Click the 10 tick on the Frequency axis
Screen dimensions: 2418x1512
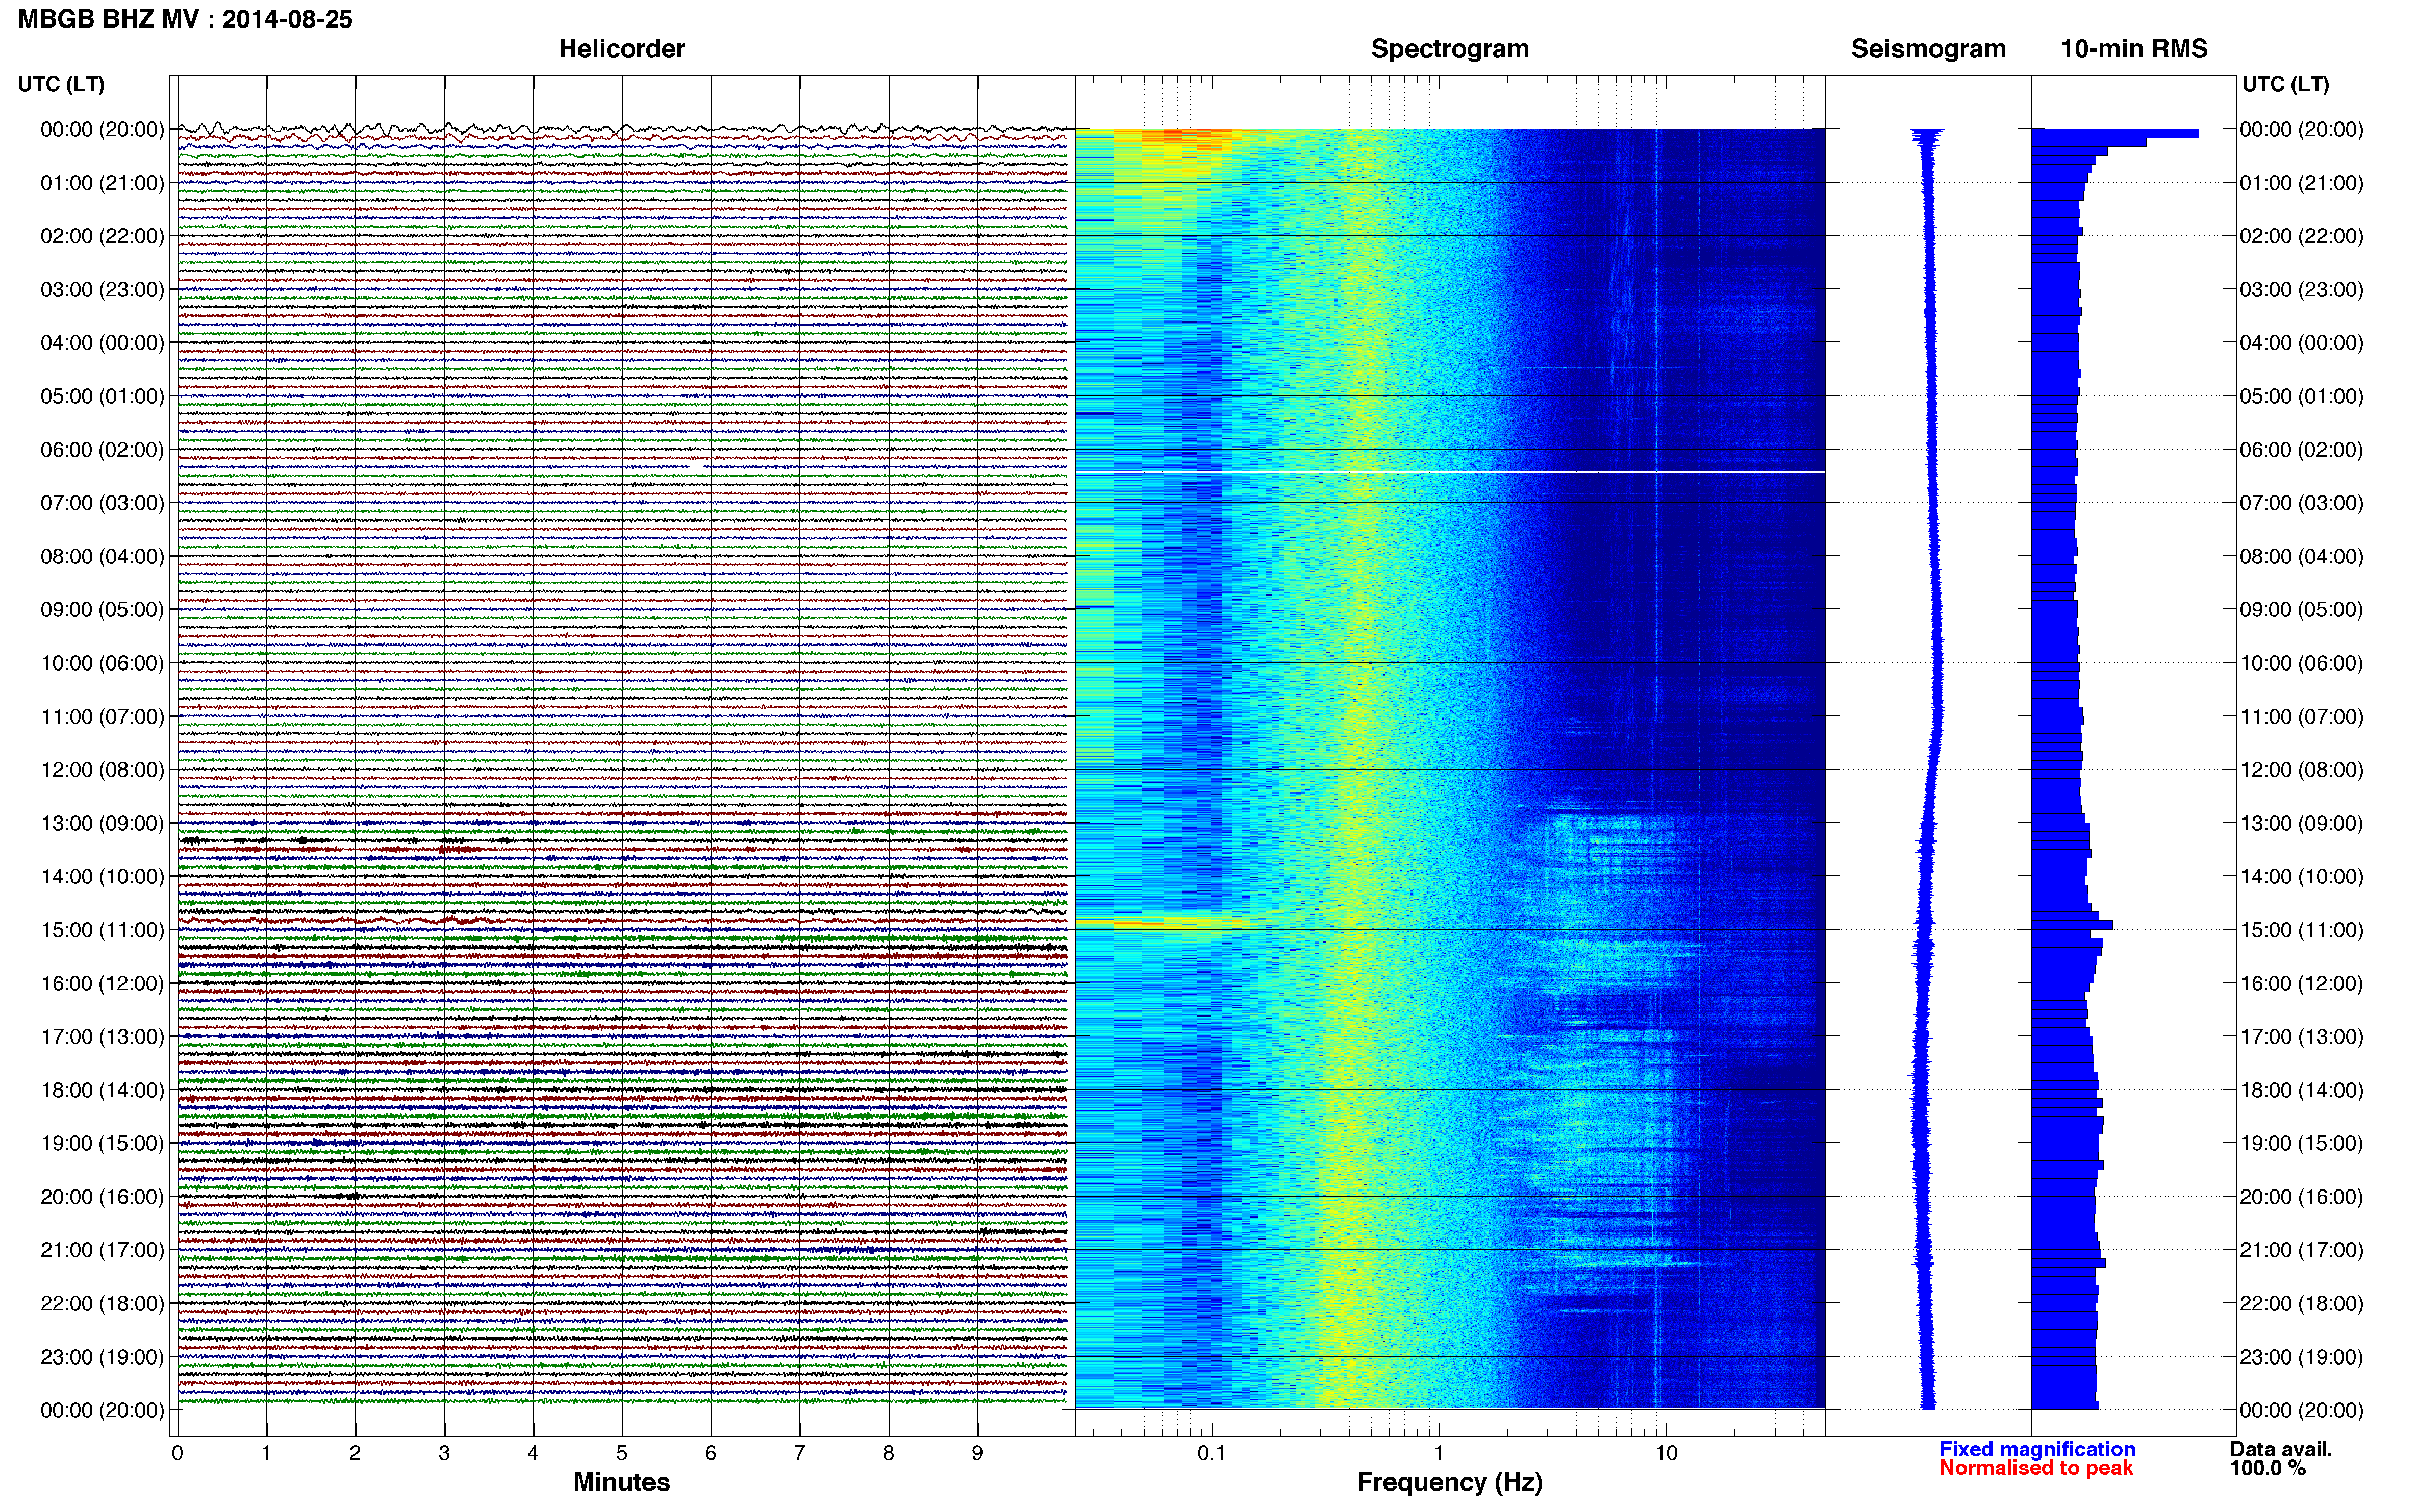click(1666, 1453)
